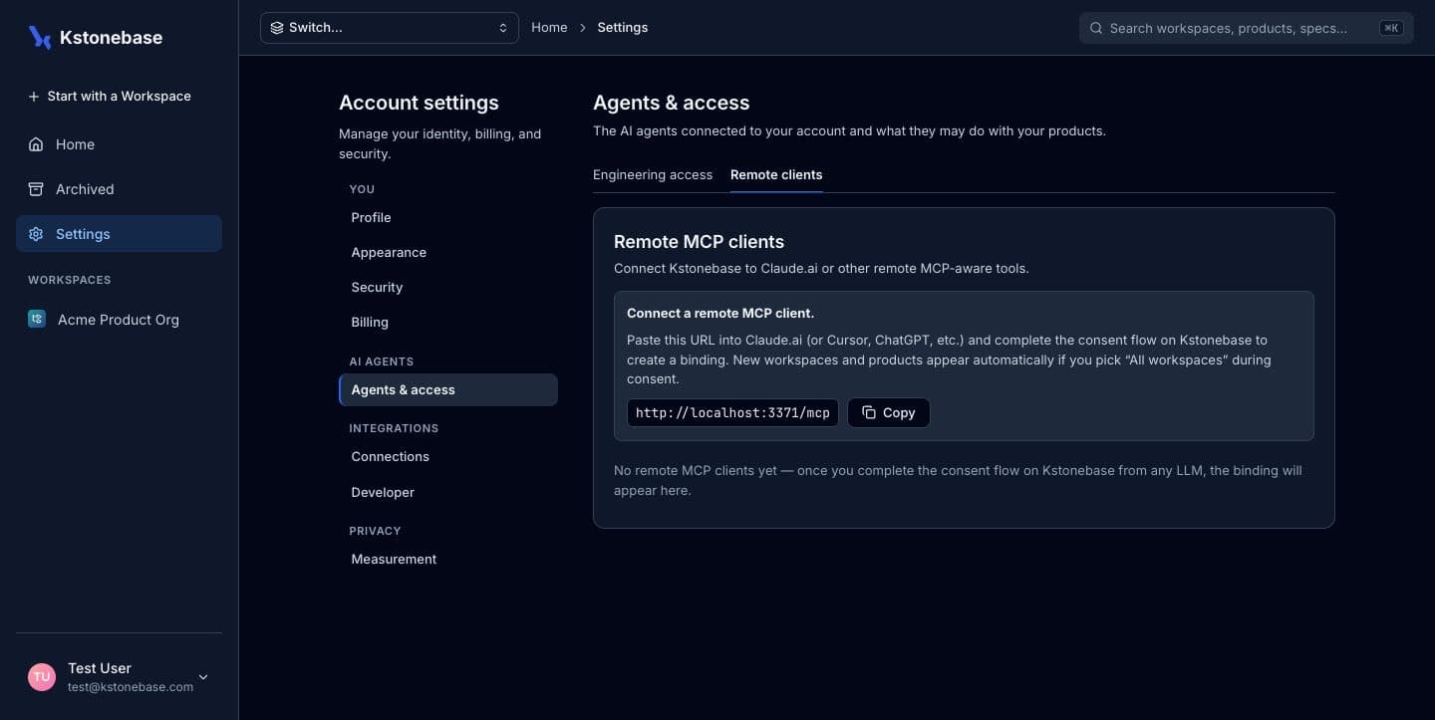Click the layers icon in the Switch selector
The image size is (1435, 720).
277,28
